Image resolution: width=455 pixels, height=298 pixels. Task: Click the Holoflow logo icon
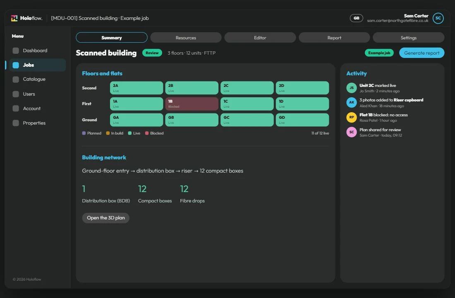(x=14, y=18)
